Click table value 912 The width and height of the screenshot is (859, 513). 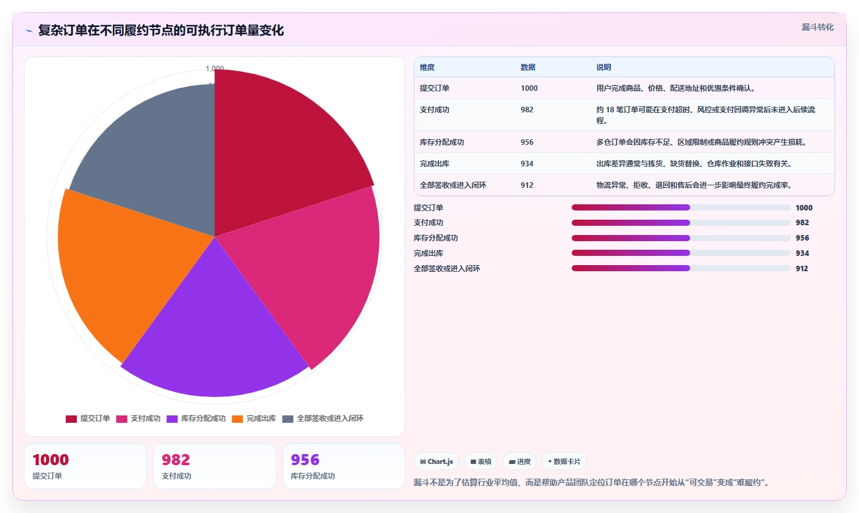527,185
